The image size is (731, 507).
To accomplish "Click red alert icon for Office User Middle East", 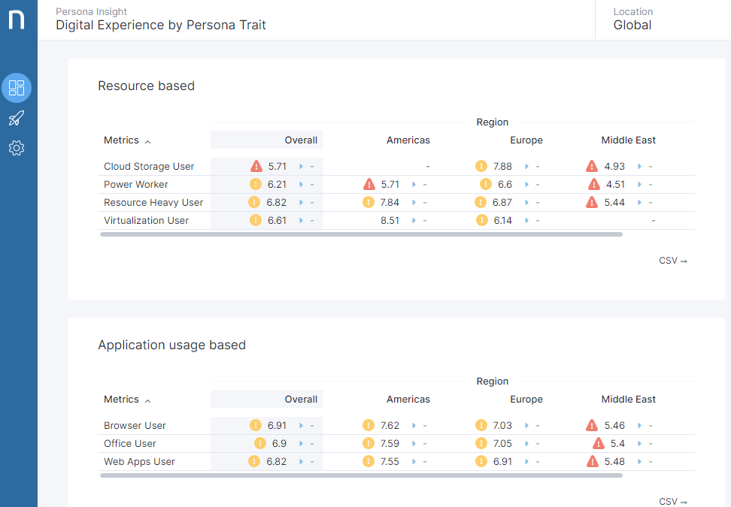I will (x=599, y=444).
